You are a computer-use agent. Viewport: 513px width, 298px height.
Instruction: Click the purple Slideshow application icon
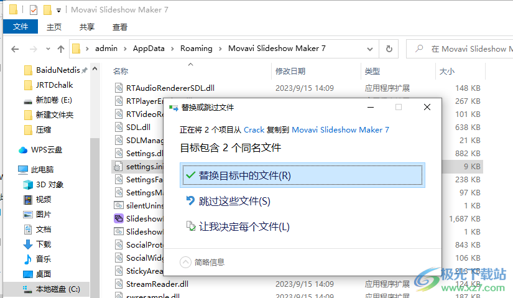[x=118, y=218]
